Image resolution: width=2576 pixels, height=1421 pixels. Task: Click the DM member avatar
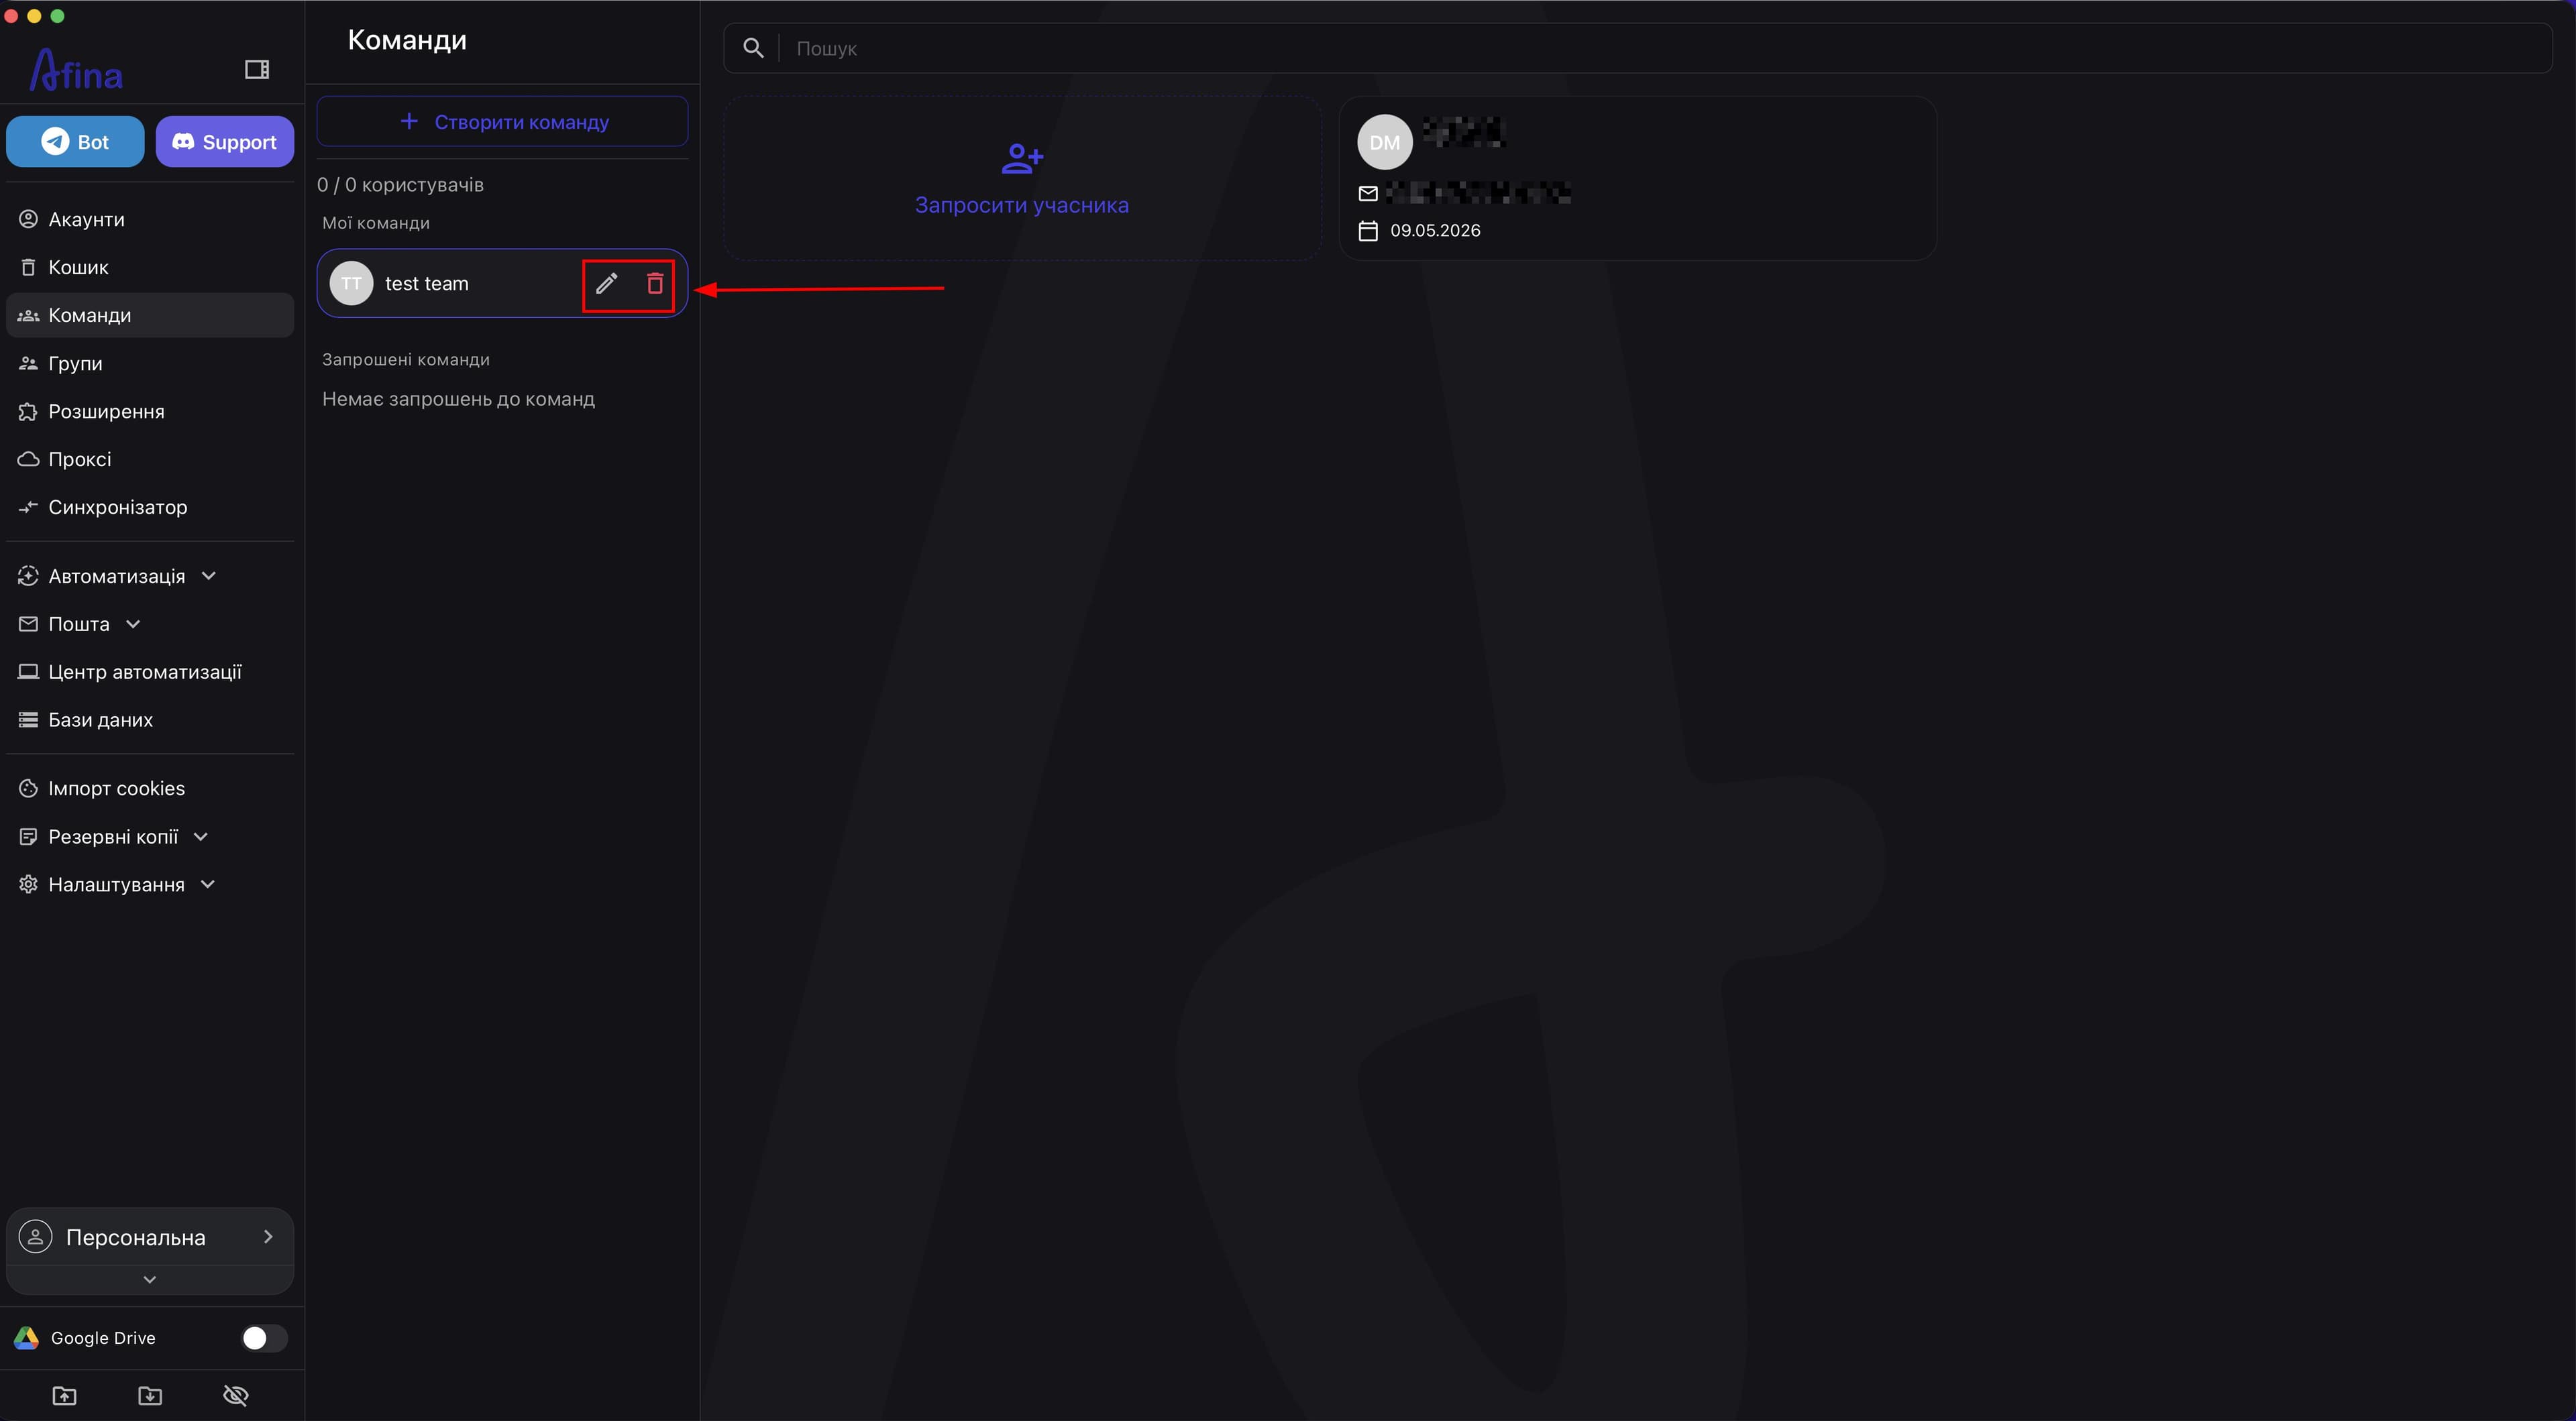(x=1384, y=142)
